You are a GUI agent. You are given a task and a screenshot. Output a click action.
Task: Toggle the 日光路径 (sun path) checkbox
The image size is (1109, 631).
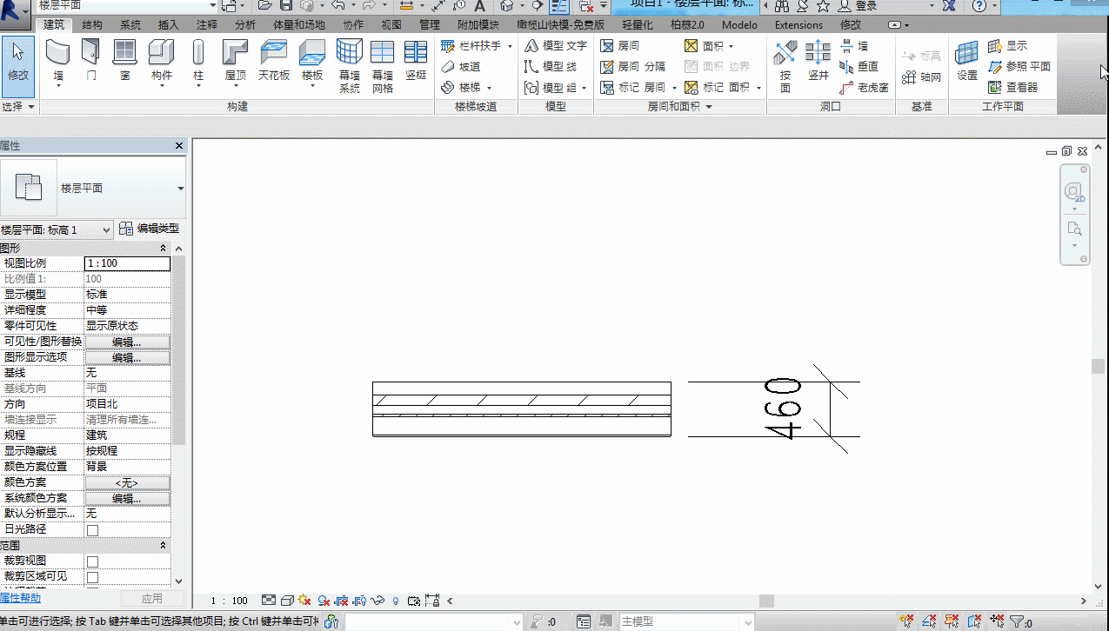pyautogui.click(x=92, y=529)
